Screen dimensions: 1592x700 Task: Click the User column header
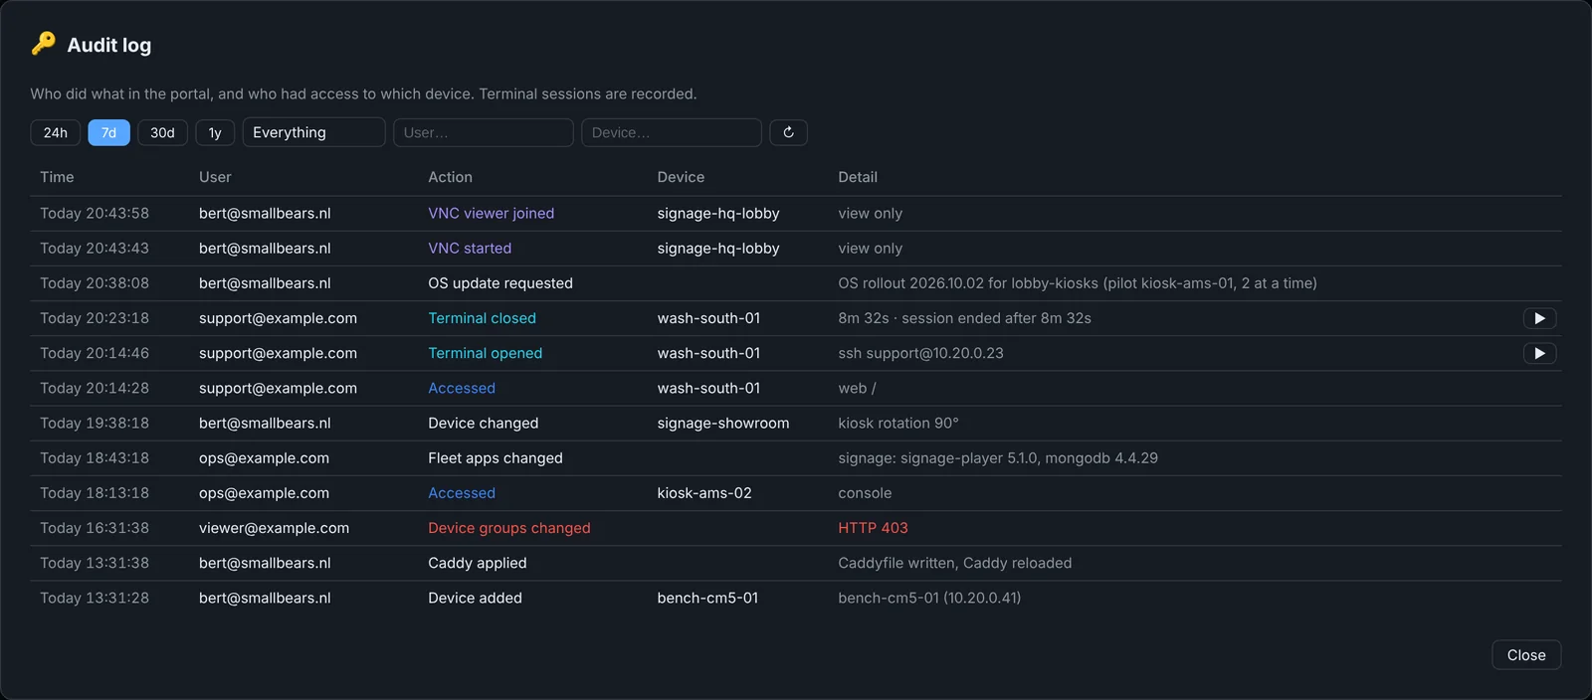pos(215,177)
